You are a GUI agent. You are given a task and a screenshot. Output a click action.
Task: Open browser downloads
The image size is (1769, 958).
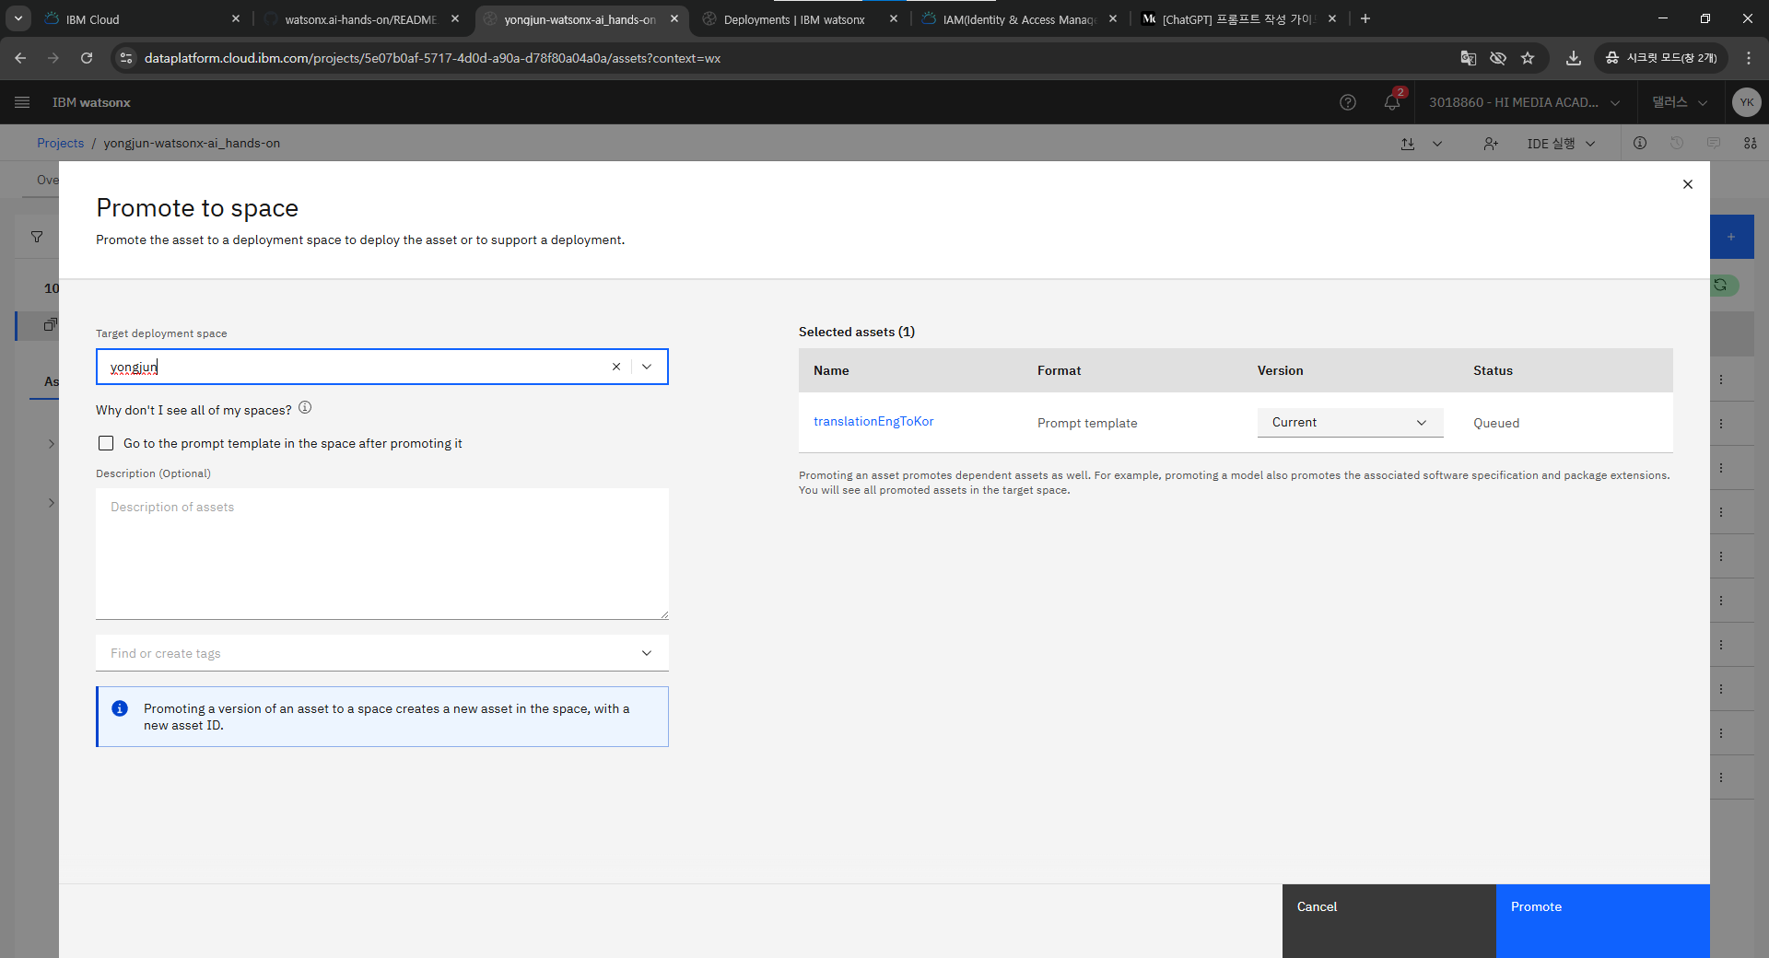(1574, 58)
